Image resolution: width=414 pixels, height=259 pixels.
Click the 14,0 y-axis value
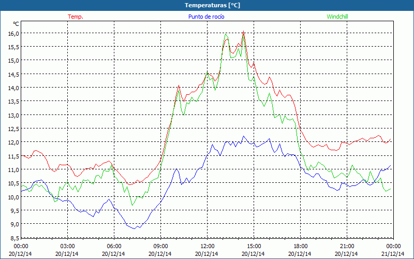coord(13,88)
